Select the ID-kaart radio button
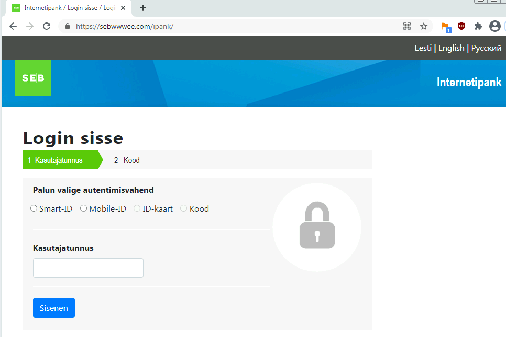Image resolution: width=506 pixels, height=337 pixels. [137, 208]
